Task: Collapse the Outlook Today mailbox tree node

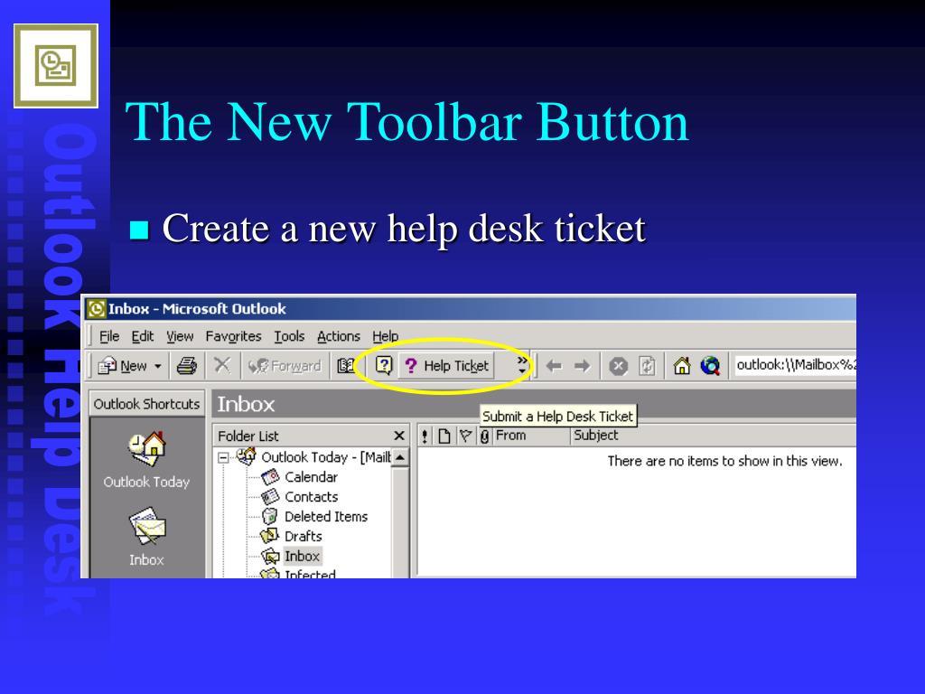Action: click(224, 457)
